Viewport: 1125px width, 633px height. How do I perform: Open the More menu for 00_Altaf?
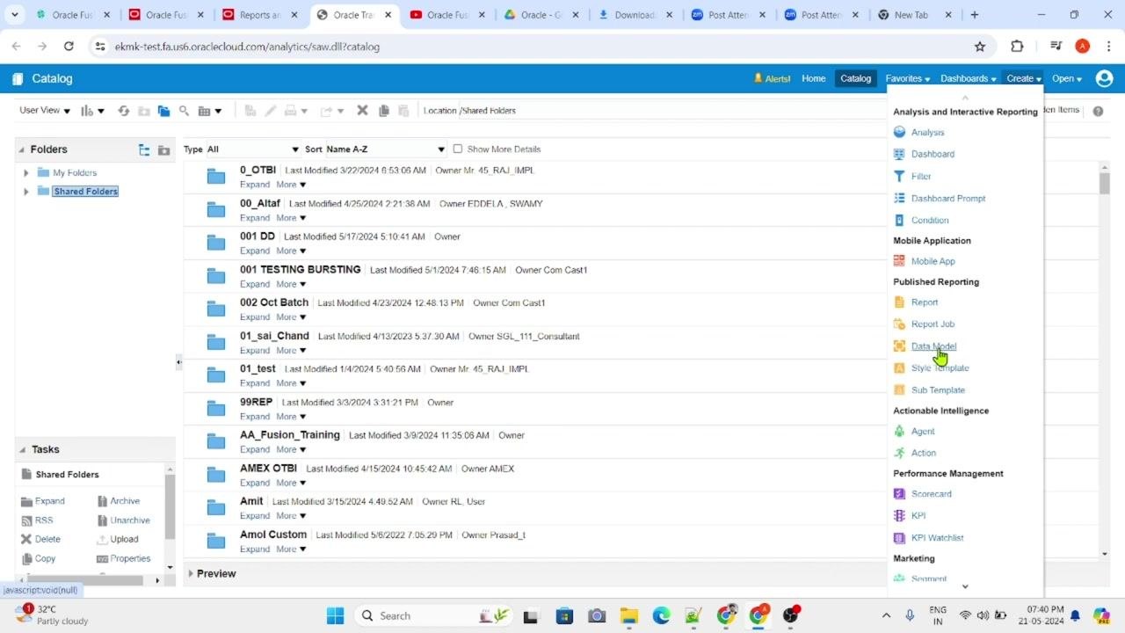pos(291,218)
